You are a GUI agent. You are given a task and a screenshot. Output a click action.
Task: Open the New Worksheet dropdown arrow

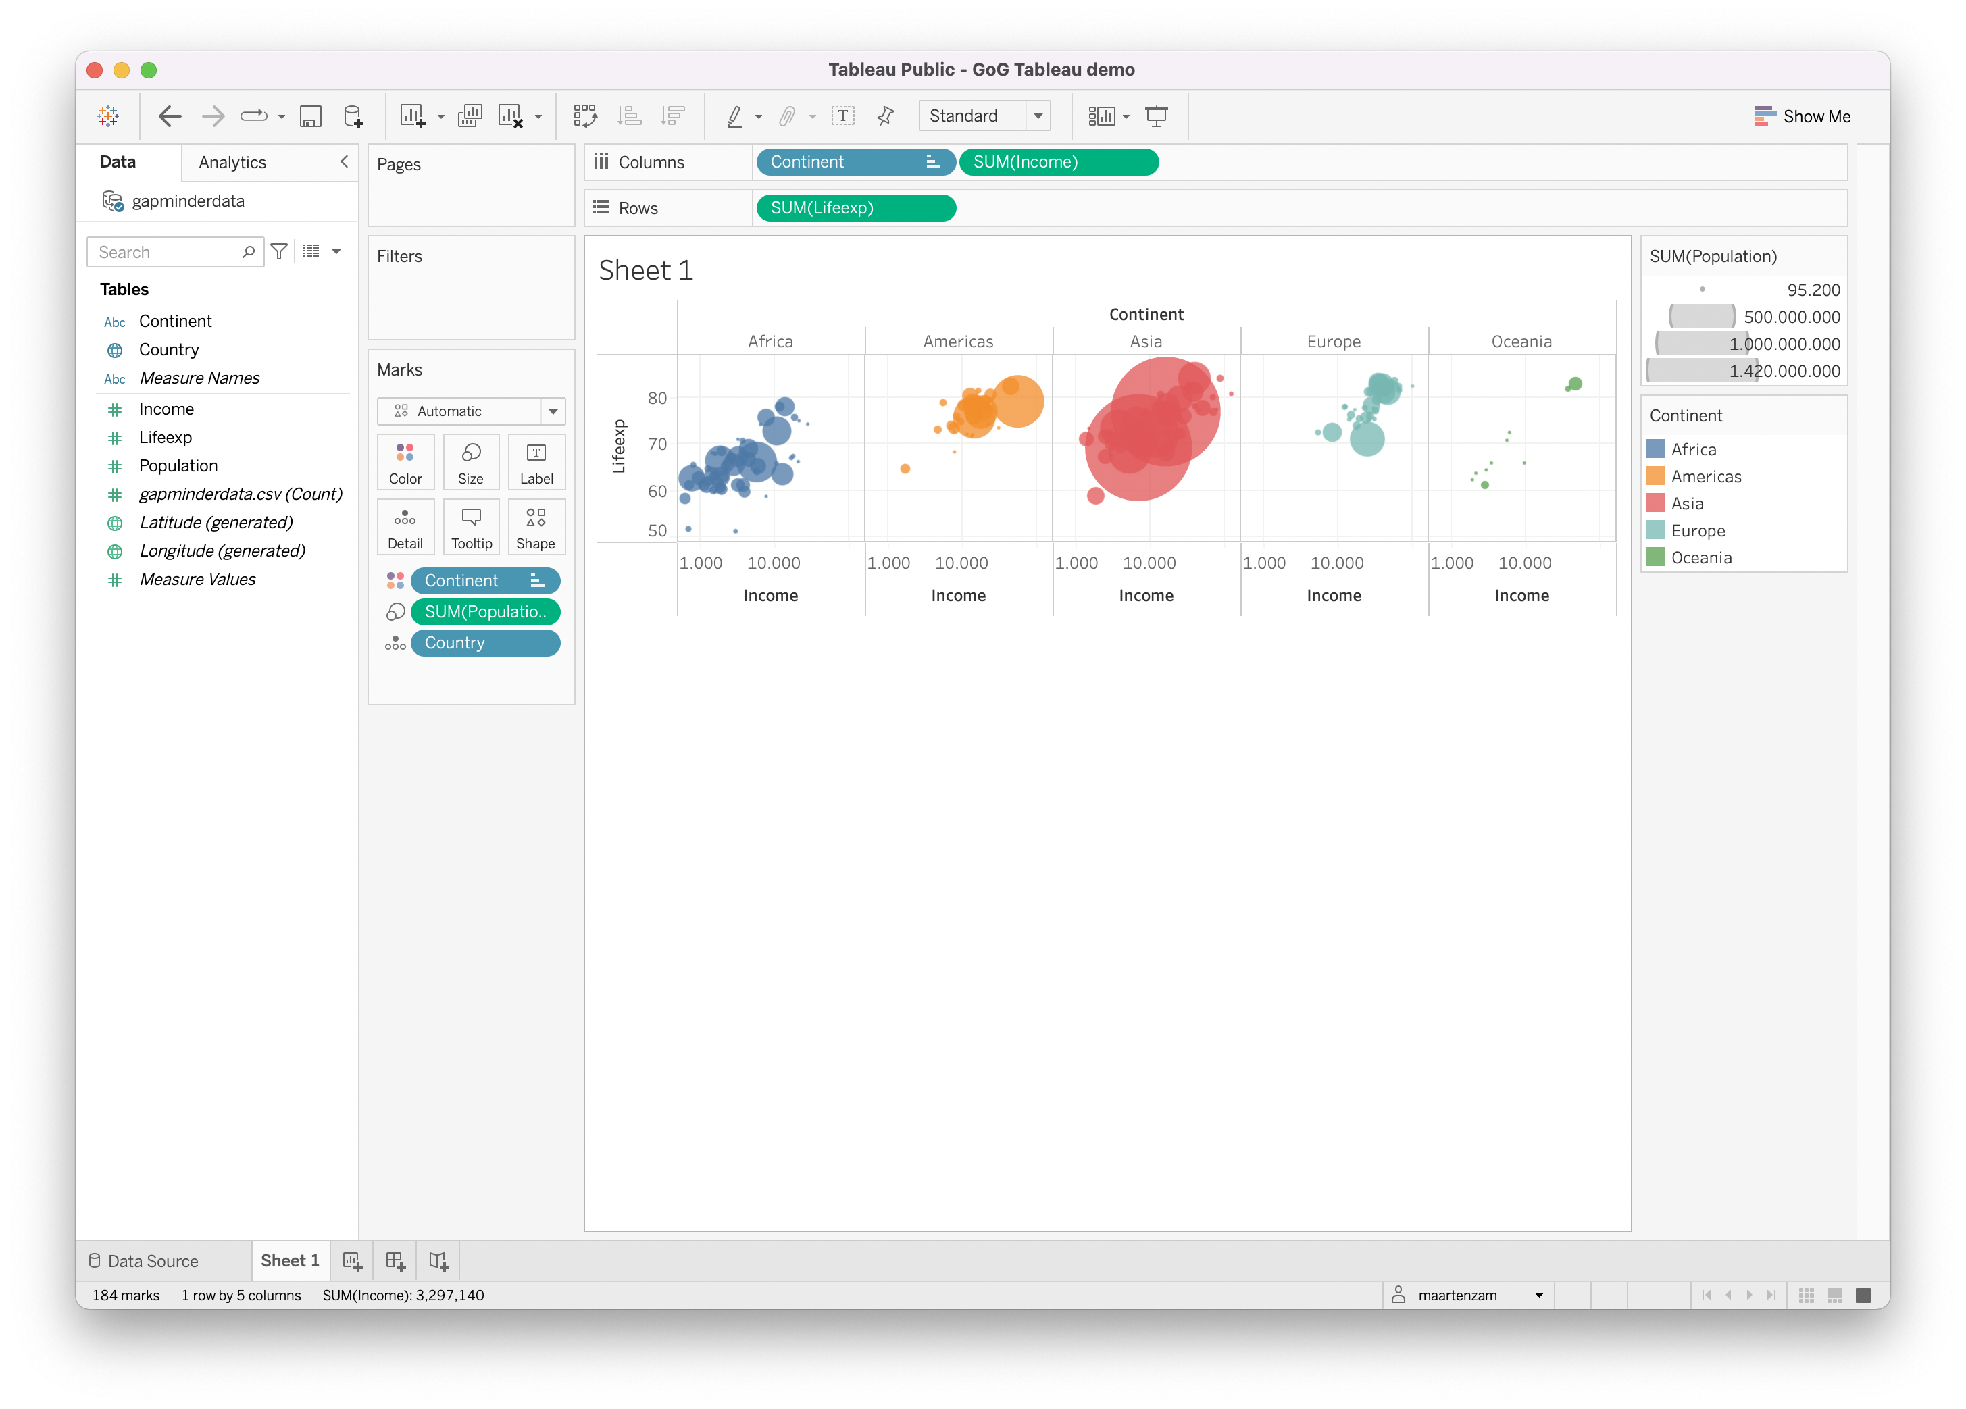[440, 117]
